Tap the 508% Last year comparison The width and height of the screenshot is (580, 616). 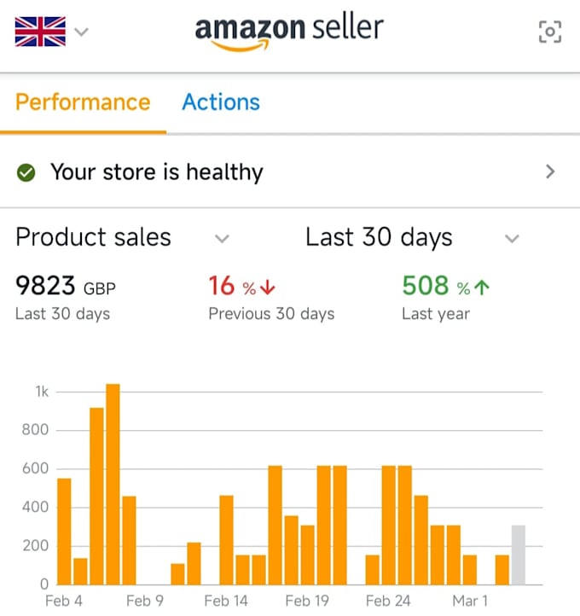[x=446, y=298]
